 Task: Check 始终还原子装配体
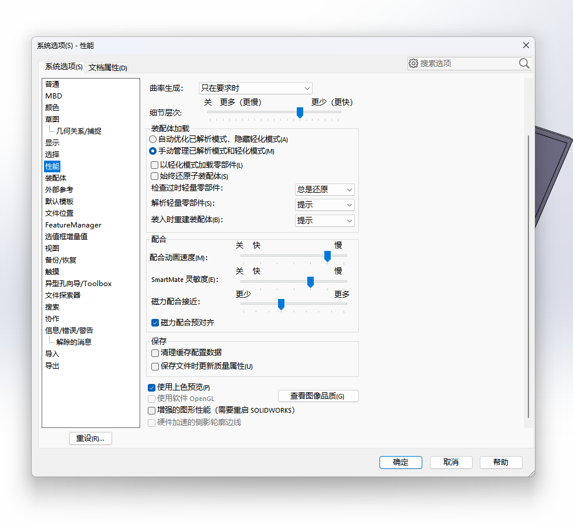click(153, 176)
